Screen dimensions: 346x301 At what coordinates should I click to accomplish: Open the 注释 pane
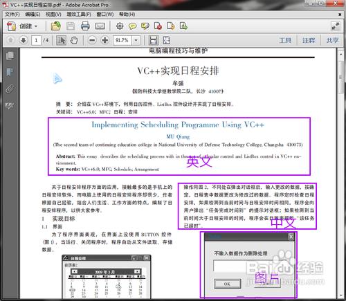tap(309, 40)
